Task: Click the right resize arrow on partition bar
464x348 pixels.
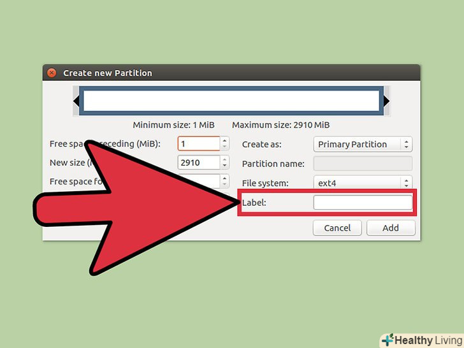Action: [x=387, y=101]
